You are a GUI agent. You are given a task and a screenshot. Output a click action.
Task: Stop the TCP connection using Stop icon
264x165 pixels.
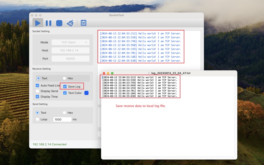(59, 23)
